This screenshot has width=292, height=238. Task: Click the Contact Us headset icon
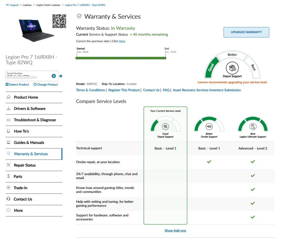(9, 199)
